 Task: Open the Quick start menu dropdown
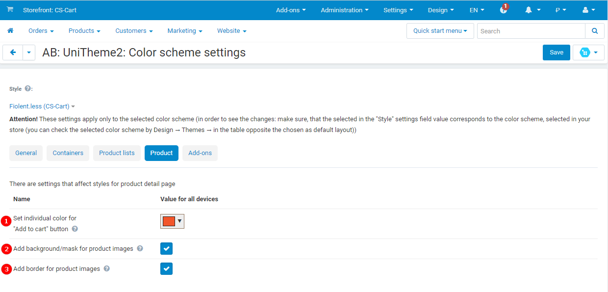pos(440,31)
